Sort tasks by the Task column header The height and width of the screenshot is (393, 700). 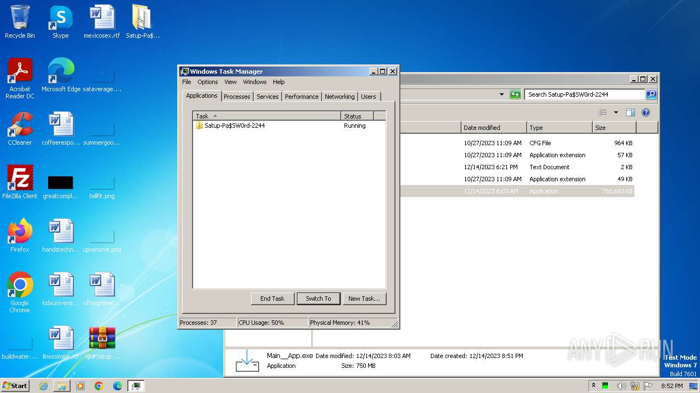click(x=267, y=116)
